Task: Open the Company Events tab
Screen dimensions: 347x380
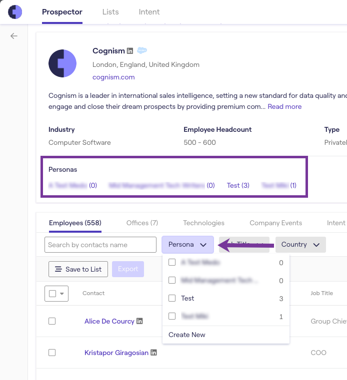Action: pyautogui.click(x=276, y=223)
